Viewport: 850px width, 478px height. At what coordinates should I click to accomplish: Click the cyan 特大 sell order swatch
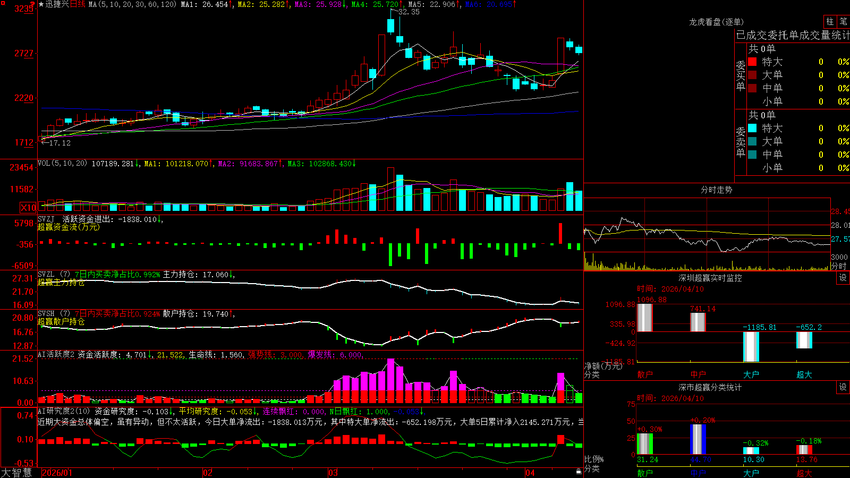coord(752,128)
